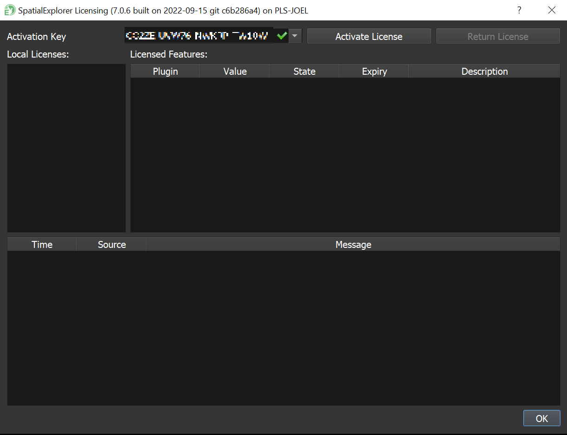Click the Return License button
Image resolution: width=567 pixels, height=435 pixels.
click(498, 36)
